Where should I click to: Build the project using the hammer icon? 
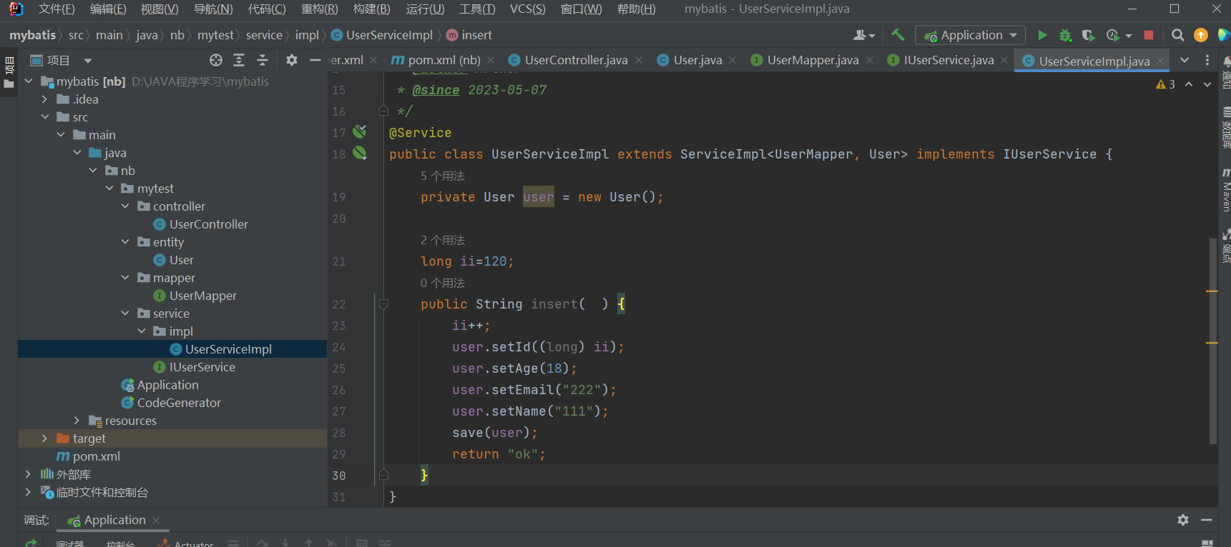(898, 35)
